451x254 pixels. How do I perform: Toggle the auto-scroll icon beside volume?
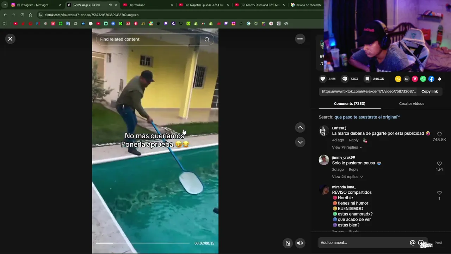[288, 243]
